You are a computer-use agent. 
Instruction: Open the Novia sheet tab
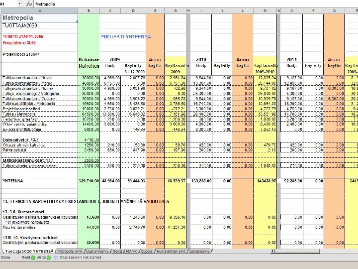click(117, 251)
